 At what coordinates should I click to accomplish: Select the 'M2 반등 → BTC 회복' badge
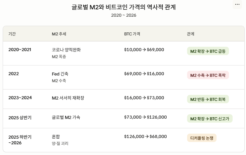pos(208,99)
